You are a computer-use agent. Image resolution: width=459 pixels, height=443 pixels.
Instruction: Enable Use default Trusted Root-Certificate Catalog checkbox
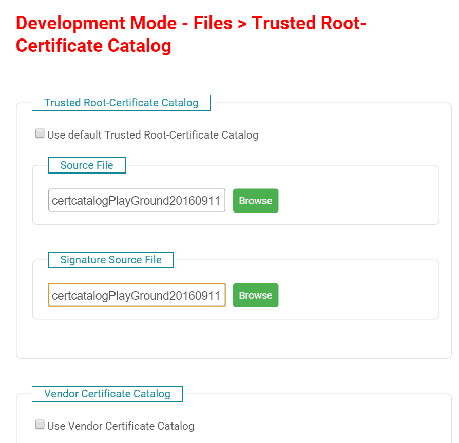click(40, 133)
